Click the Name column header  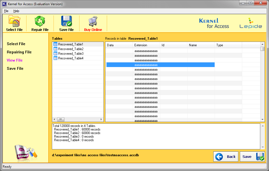point(201,45)
